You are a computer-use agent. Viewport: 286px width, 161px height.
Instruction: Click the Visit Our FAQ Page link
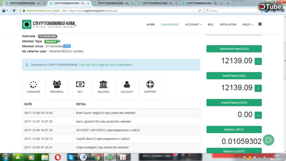(x=105, y=65)
